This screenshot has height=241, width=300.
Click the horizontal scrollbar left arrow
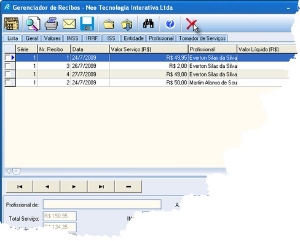click(8, 171)
